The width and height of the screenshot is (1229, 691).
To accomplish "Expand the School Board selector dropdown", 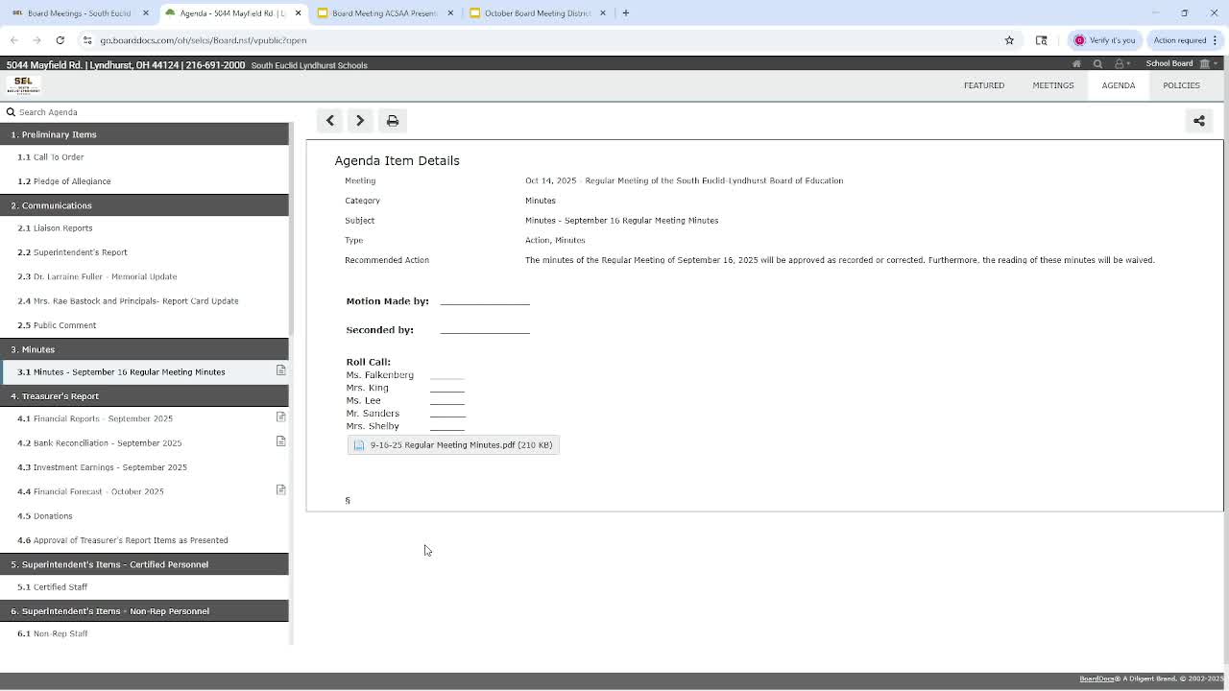I will pyautogui.click(x=1183, y=64).
